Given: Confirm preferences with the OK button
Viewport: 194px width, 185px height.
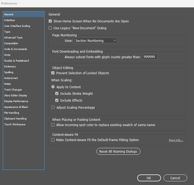Looking at the screenshot, I should coord(149,178).
